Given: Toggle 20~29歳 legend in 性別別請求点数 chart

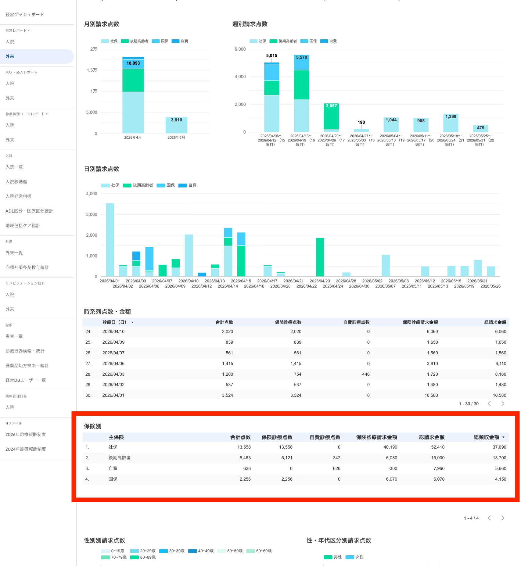Looking at the screenshot, I should pos(143,551).
